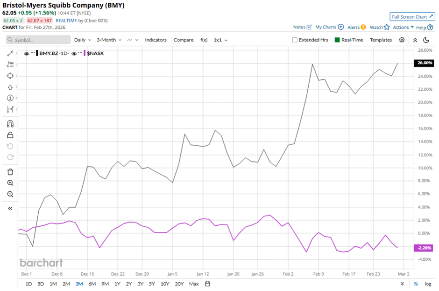Select the arrow marker tool
The height and width of the screenshot is (291, 439).
pyautogui.click(x=10, y=88)
